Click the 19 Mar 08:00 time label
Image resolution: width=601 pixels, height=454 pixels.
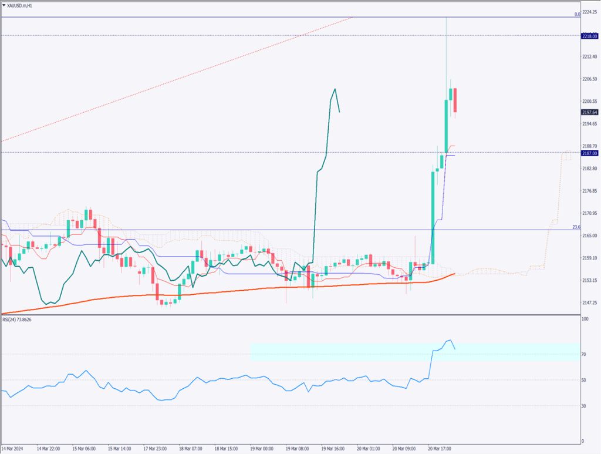pos(298,447)
